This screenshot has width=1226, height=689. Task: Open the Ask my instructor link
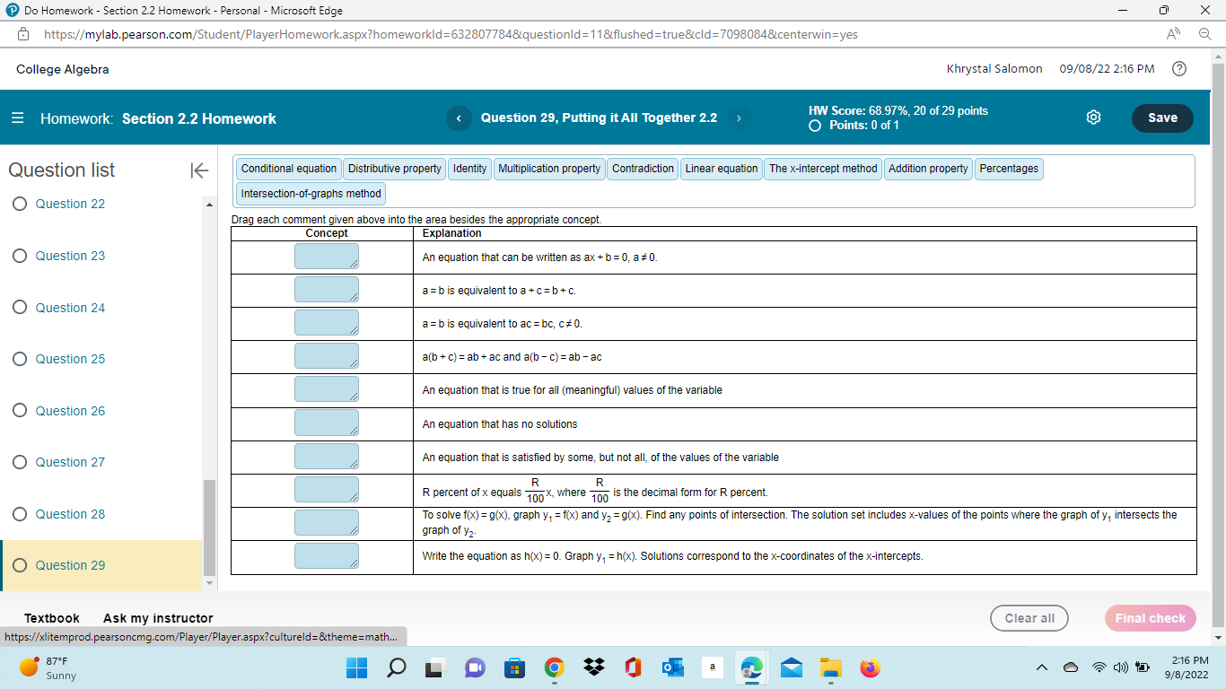pos(158,618)
